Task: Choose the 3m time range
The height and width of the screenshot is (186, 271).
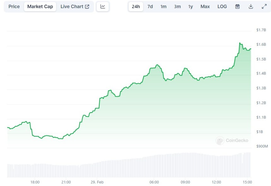Action: (177, 7)
